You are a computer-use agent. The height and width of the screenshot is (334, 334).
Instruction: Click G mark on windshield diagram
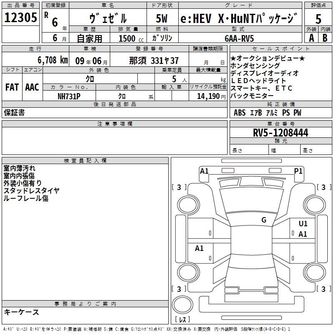tap(264, 220)
